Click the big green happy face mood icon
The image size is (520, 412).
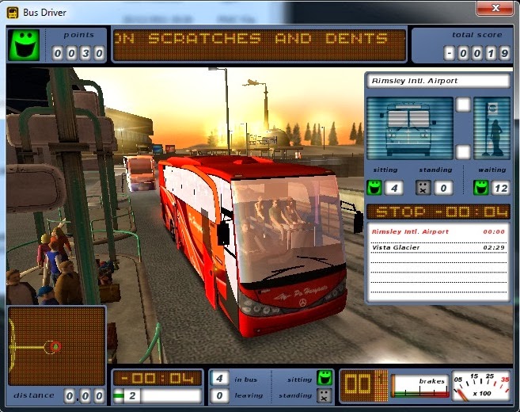[25, 45]
